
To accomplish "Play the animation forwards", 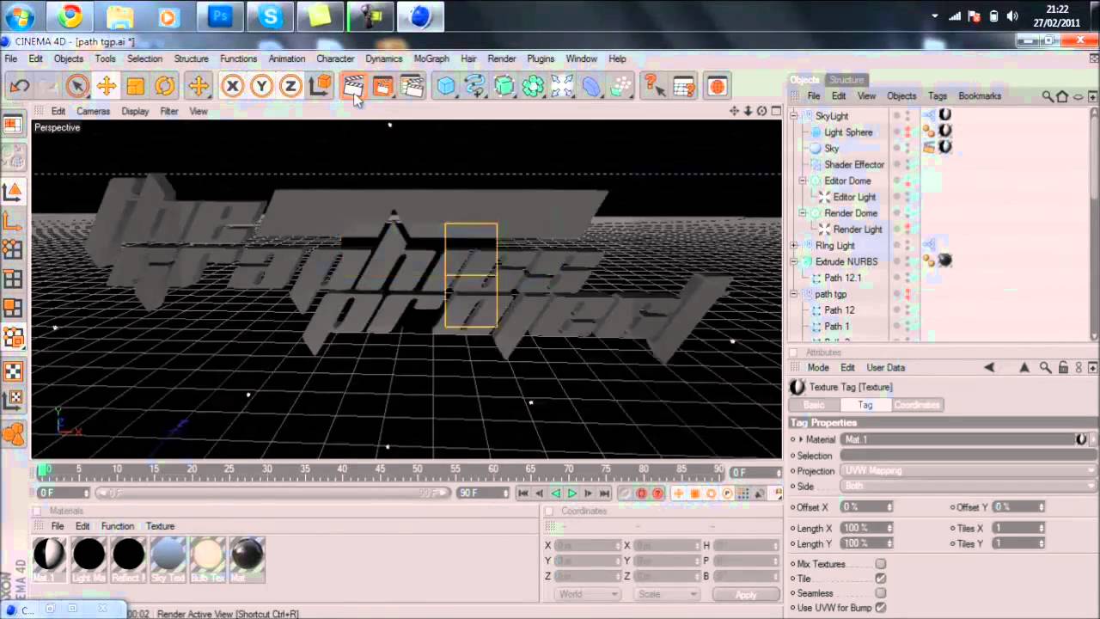I will tap(571, 493).
